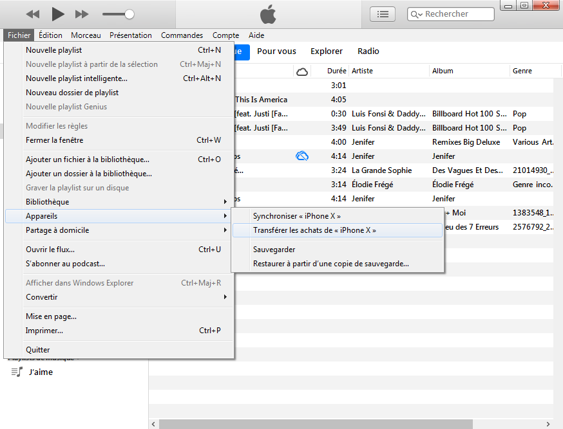This screenshot has height=429, width=563.
Task: Choose Imprimer…
Action: [x=119, y=331]
